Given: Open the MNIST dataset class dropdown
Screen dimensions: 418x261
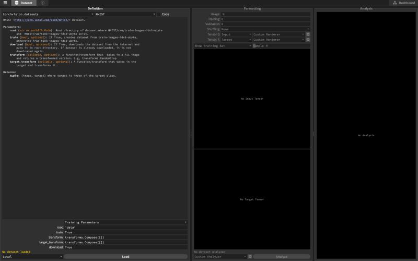Looking at the screenshot, I should click(x=125, y=14).
